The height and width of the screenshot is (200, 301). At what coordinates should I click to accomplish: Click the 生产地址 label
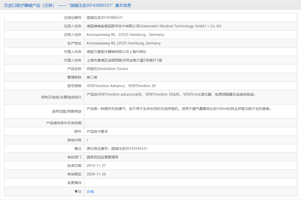point(74,43)
